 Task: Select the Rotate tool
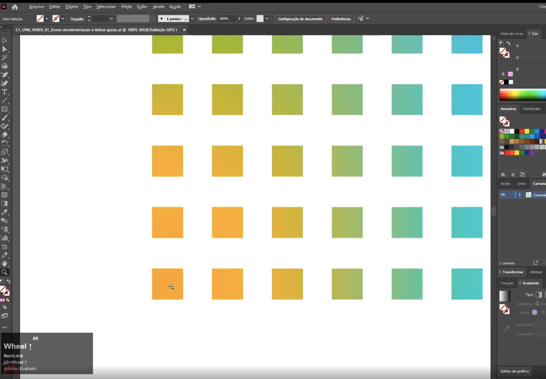(5, 143)
